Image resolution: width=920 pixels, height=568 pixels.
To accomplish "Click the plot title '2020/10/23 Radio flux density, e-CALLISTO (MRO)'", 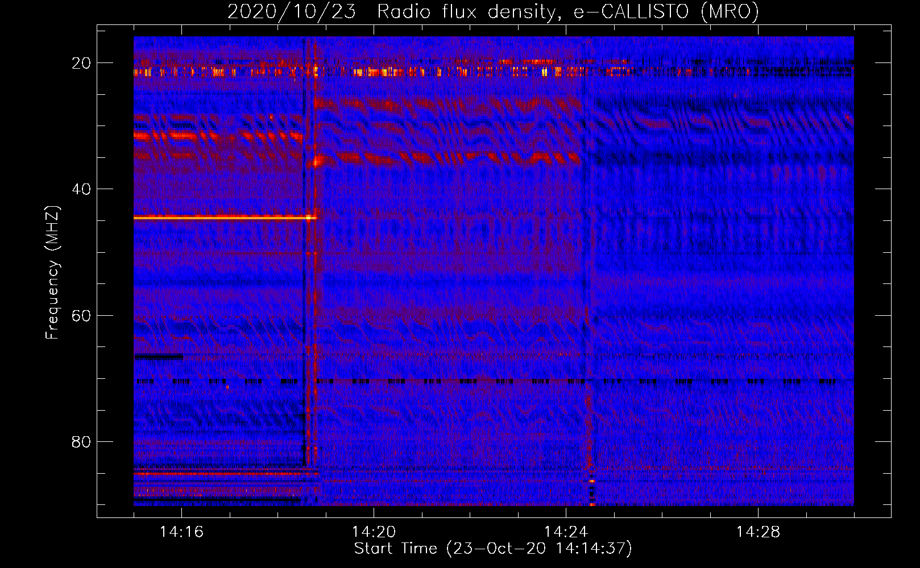I will 493,12.
